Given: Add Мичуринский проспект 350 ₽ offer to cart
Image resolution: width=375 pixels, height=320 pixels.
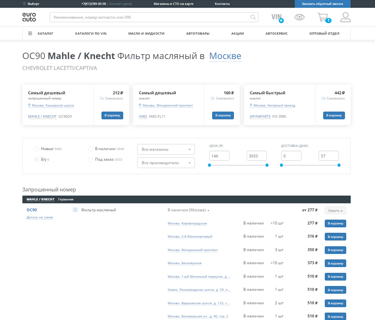Looking at the screenshot, I should [x=335, y=250].
